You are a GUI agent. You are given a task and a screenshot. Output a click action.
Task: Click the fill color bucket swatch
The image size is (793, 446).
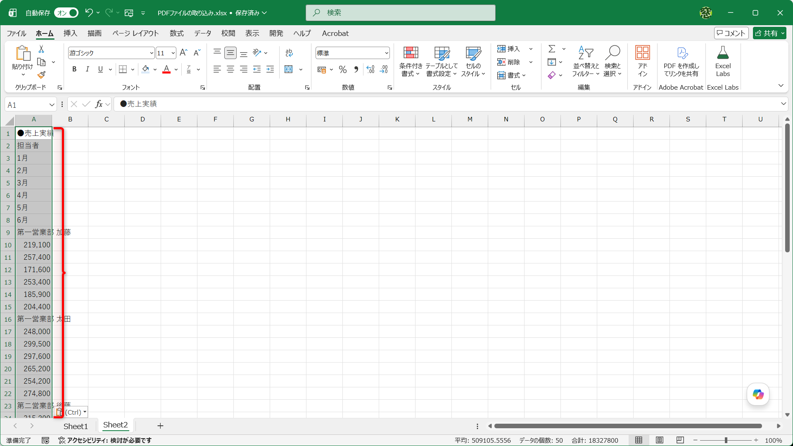coord(145,69)
